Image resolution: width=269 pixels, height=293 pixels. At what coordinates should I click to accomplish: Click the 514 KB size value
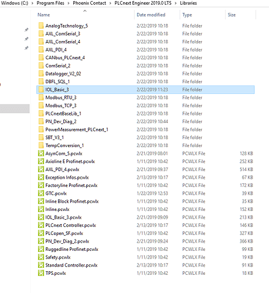pos(246,169)
